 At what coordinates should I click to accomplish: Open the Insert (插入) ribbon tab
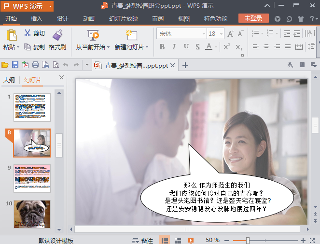[36, 19]
